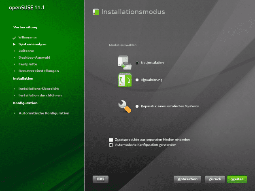Screen dimensions: 255x191
Task: Uncheck Automatische Konfiguration verwenden
Action: pyautogui.click(x=111, y=144)
